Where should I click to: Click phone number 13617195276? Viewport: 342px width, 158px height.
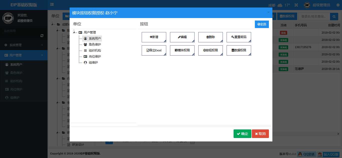click(303, 47)
